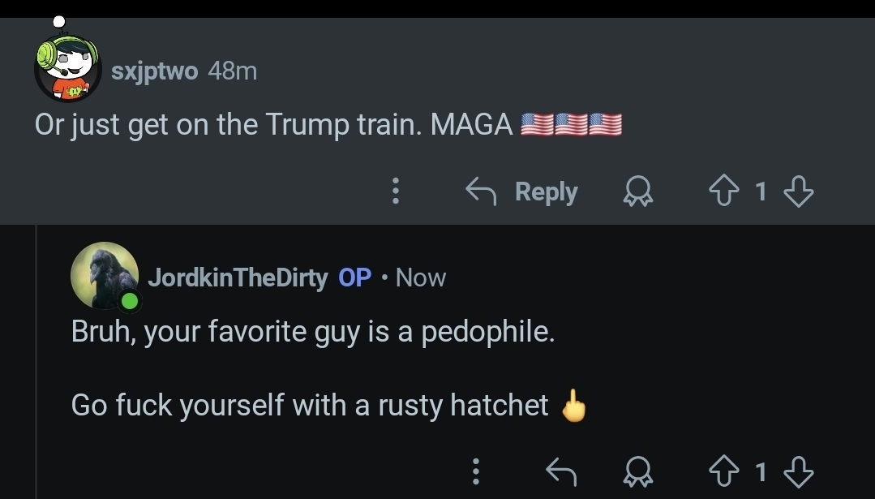Click Reply under sxjptwo's comment
875x499 pixels.
click(x=522, y=192)
